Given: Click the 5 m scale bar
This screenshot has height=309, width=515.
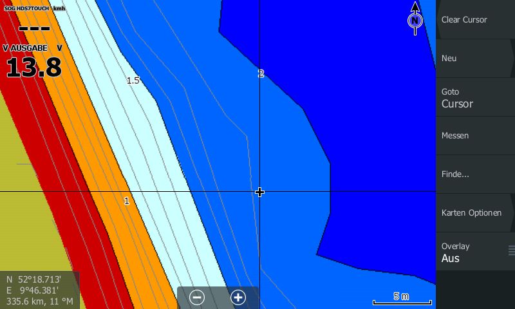Looking at the screenshot, I should 402,298.
